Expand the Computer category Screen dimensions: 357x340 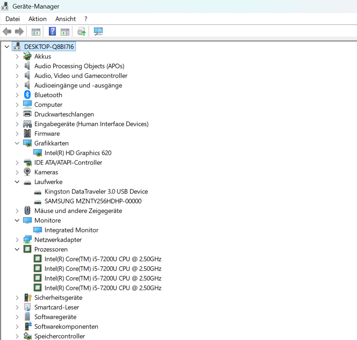click(x=17, y=105)
